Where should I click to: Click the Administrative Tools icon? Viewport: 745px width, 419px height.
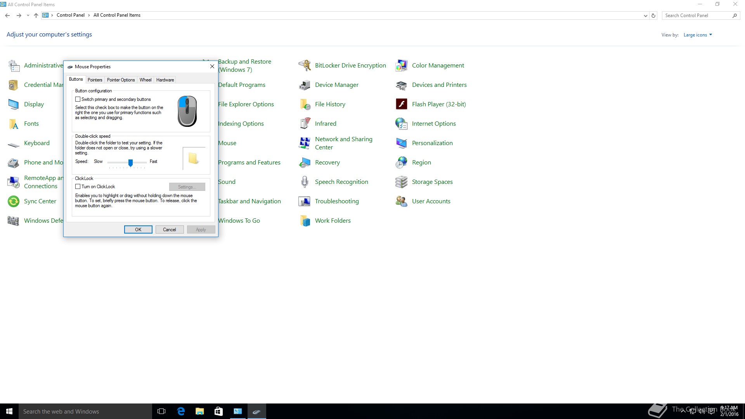tap(14, 66)
